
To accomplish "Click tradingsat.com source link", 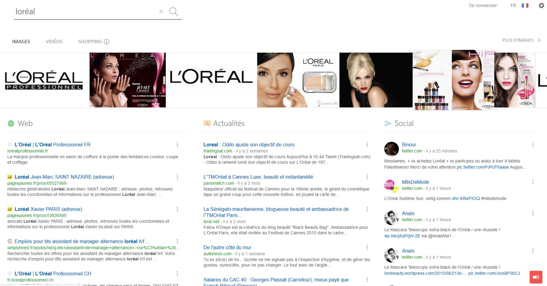I will [218, 151].
